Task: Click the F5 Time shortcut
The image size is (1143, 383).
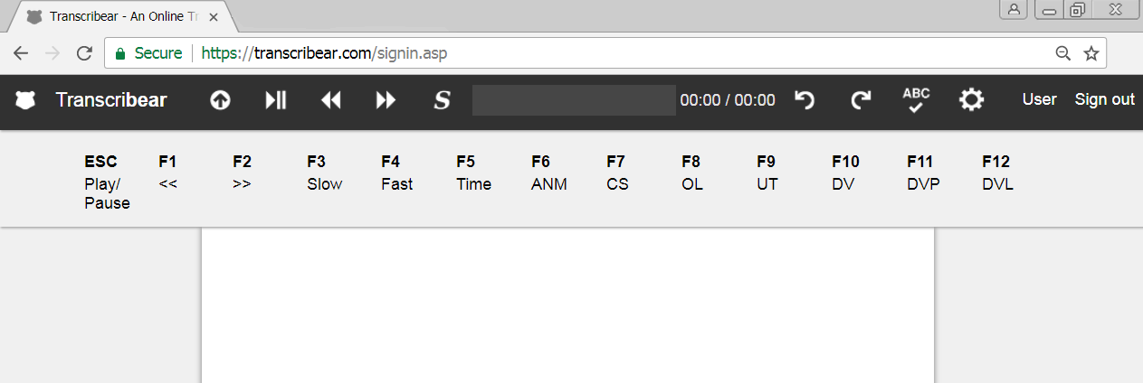Action: (x=473, y=173)
